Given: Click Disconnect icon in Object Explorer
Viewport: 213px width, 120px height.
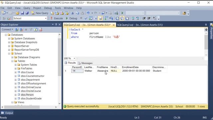Looking at the screenshot, I should click(21, 30).
